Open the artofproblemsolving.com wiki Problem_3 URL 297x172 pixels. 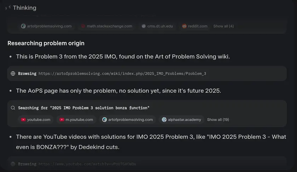point(122,74)
